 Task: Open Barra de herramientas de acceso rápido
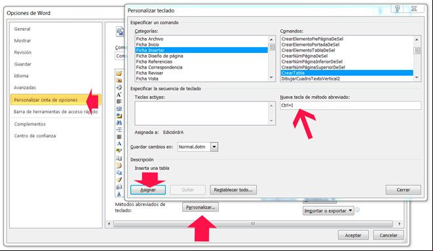[x=56, y=112]
